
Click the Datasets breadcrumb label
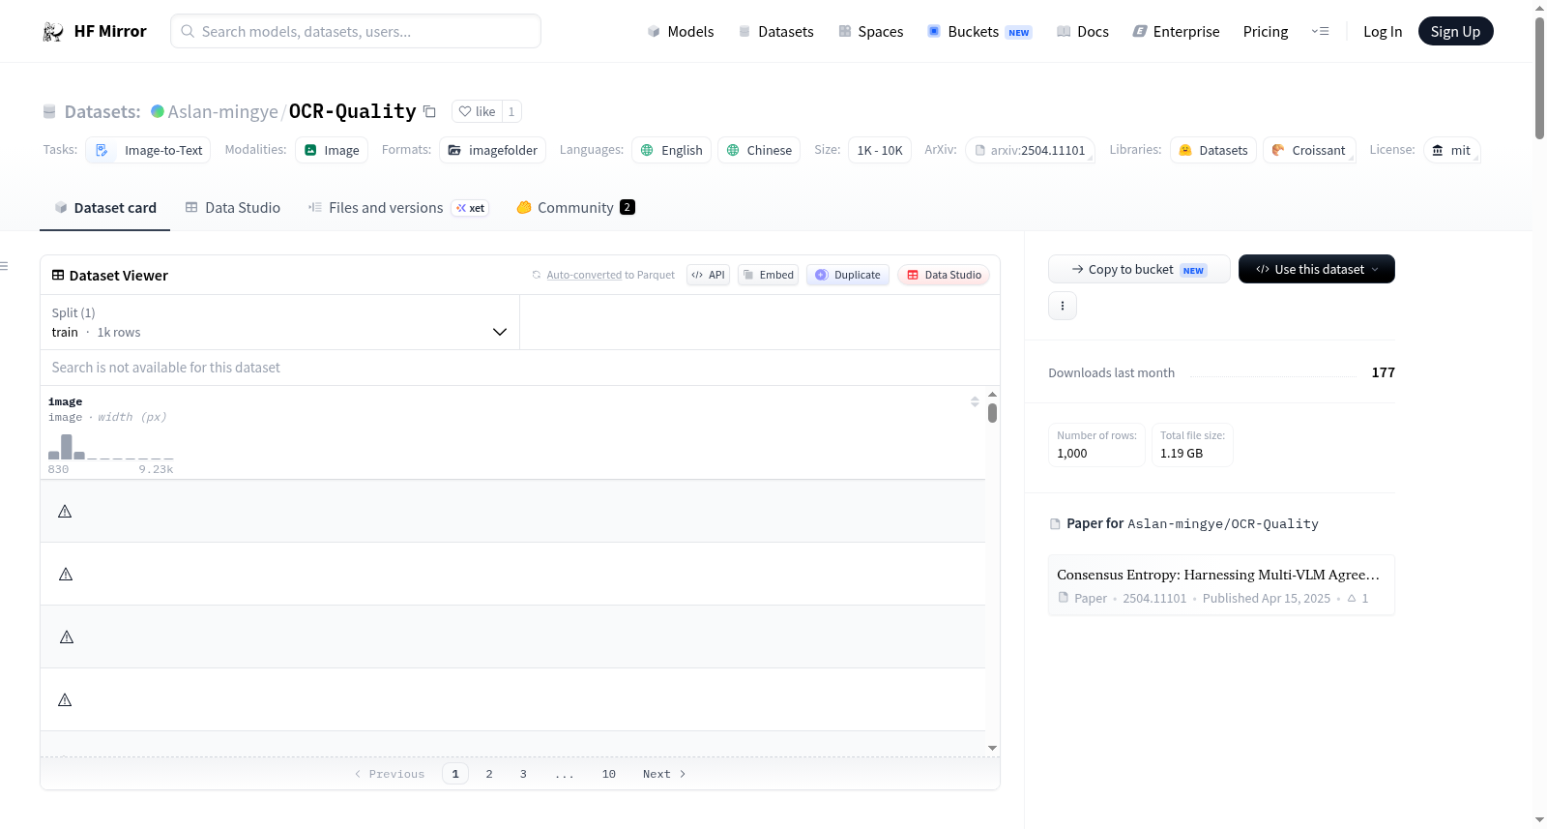(102, 111)
